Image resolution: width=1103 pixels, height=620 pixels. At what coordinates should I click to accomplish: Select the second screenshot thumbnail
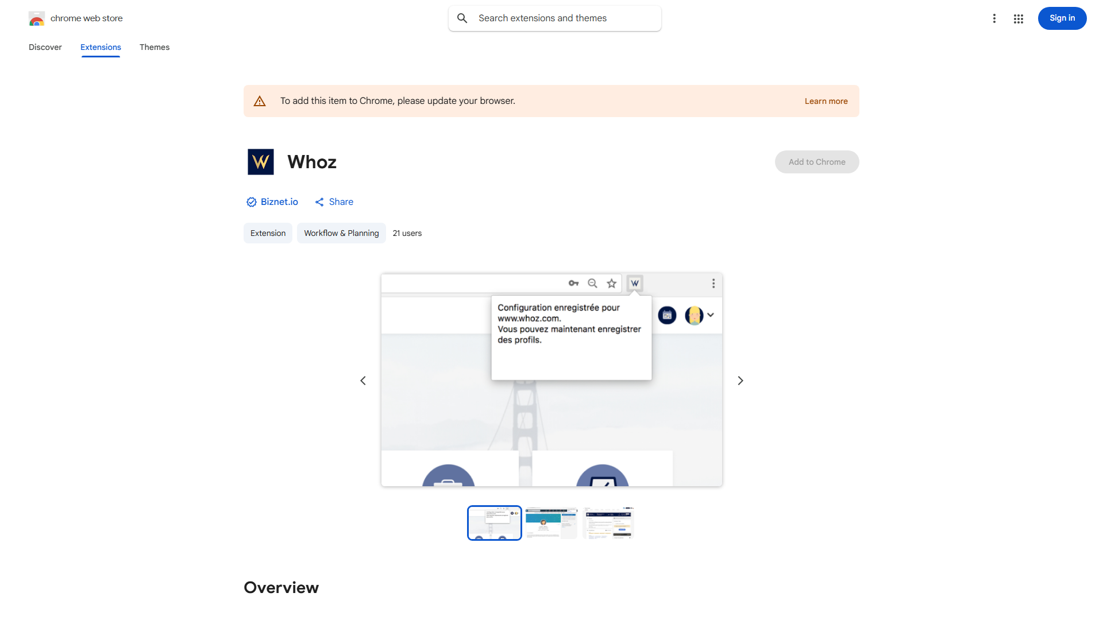550,522
